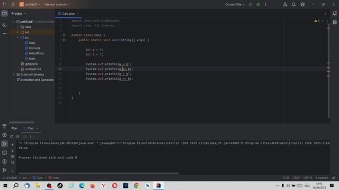The image size is (339, 190).
Task: Open the Git tool window icon
Action: (4, 170)
